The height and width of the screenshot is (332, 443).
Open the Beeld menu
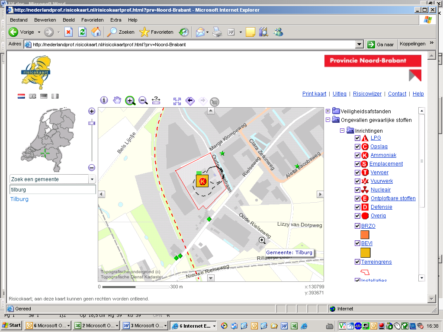[69, 20]
